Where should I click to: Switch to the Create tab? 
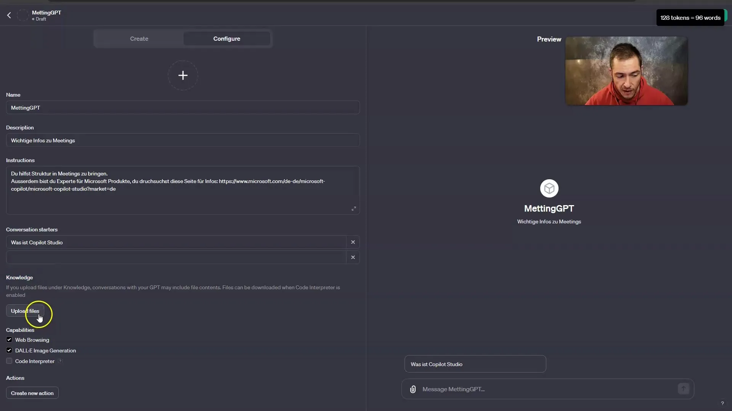click(x=139, y=39)
